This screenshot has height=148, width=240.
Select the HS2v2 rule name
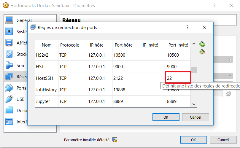tap(42, 55)
